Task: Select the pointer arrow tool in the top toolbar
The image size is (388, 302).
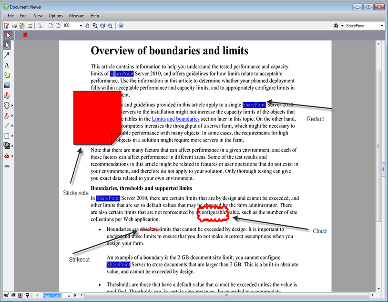Action: click(x=40, y=25)
